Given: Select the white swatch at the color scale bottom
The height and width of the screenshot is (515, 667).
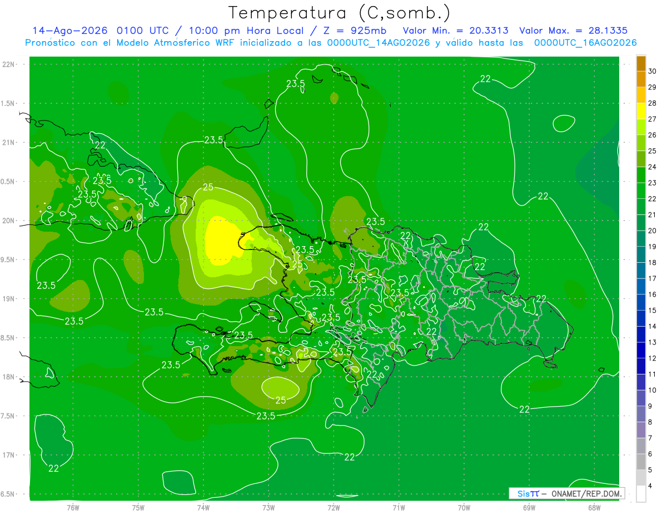Looking at the screenshot, I should coord(641,494).
